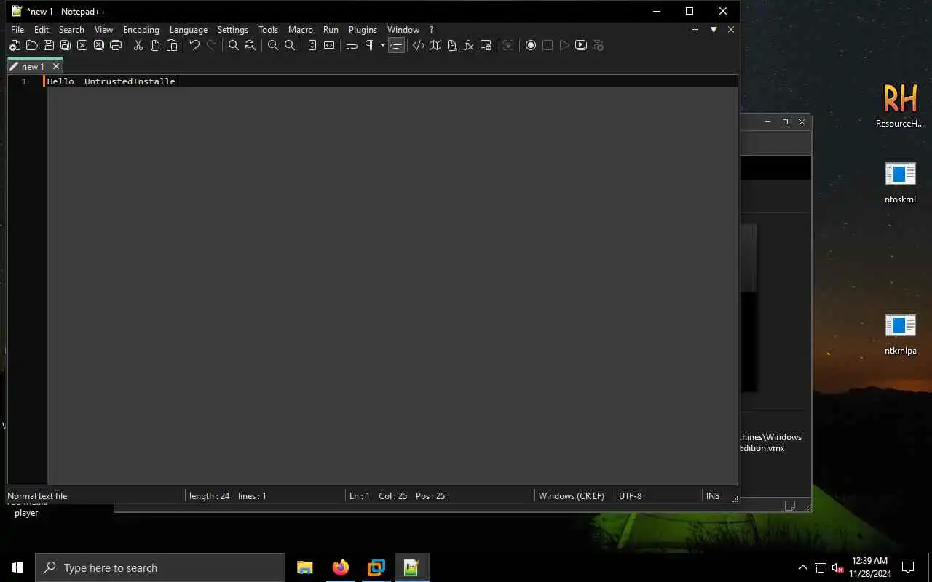
Task: Open user-defined language dialog icon
Action: coord(418,45)
